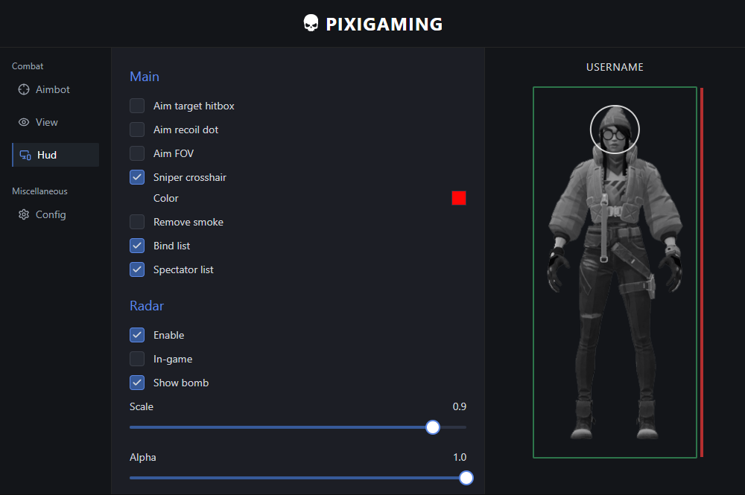The width and height of the screenshot is (745, 495).
Task: Click the Combat category label
Action: 28,66
